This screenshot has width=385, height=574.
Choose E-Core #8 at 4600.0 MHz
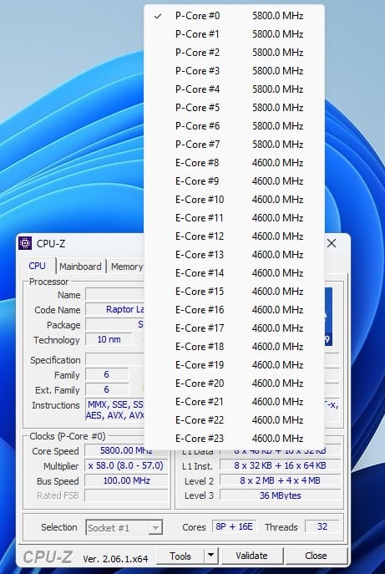point(234,163)
